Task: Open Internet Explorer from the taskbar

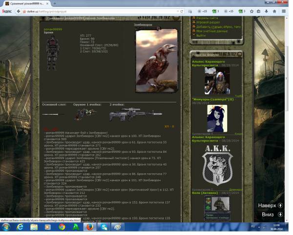Action: 20,227
